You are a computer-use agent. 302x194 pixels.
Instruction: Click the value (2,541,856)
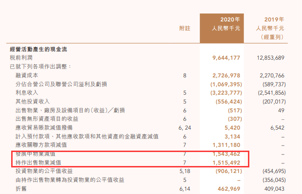pos(272,93)
